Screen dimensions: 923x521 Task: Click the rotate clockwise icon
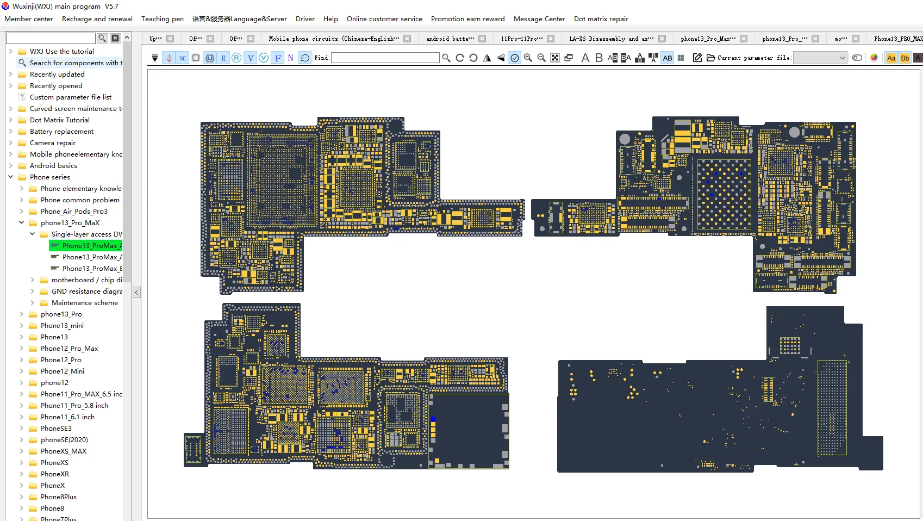(460, 58)
